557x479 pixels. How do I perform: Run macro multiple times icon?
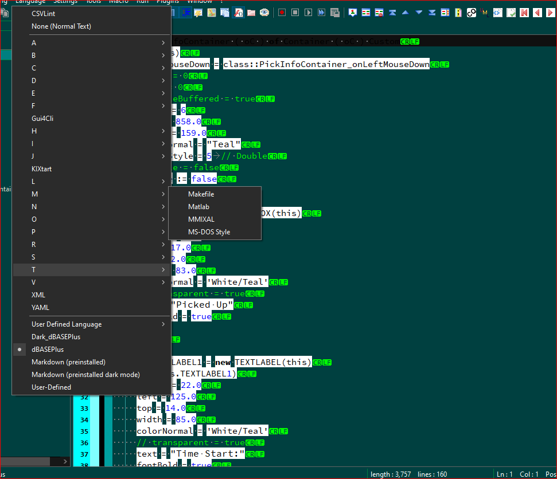[x=321, y=13]
